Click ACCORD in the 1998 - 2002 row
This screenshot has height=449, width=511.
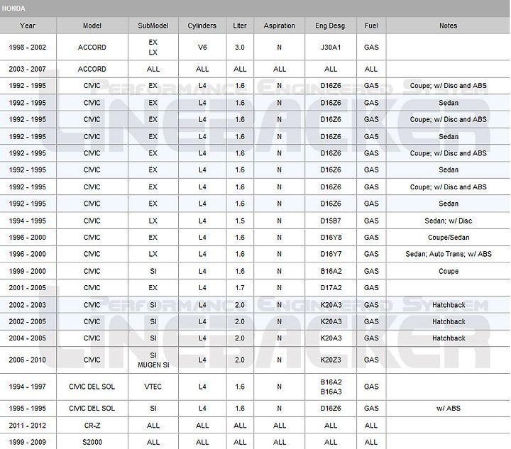pyautogui.click(x=92, y=48)
